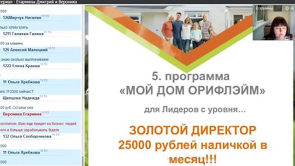
Task: Click orange text 'ЗОЛОТОЙ ДИРЕКТОР'
Action: (x=193, y=130)
